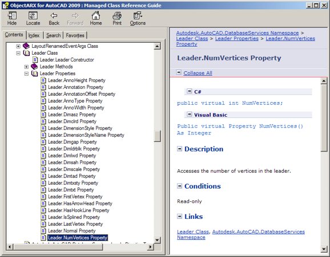This screenshot has height=257, width=330.
Task: Expand the LayoutRenamedEventArgs Class node
Action: (18, 46)
